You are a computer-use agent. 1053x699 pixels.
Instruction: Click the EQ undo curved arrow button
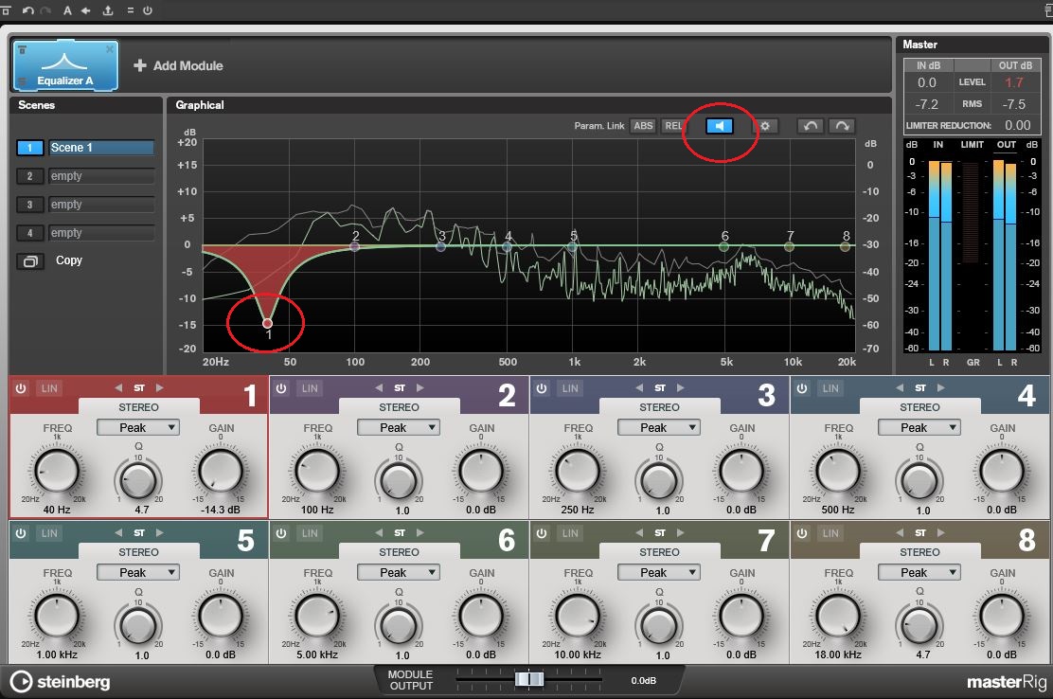pos(811,126)
